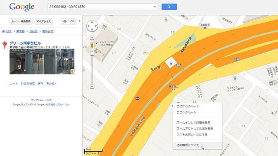Image resolution: width=278 pixels, height=156 pixels.
Task: Pan the map left with arrow
Action: tap(88, 26)
